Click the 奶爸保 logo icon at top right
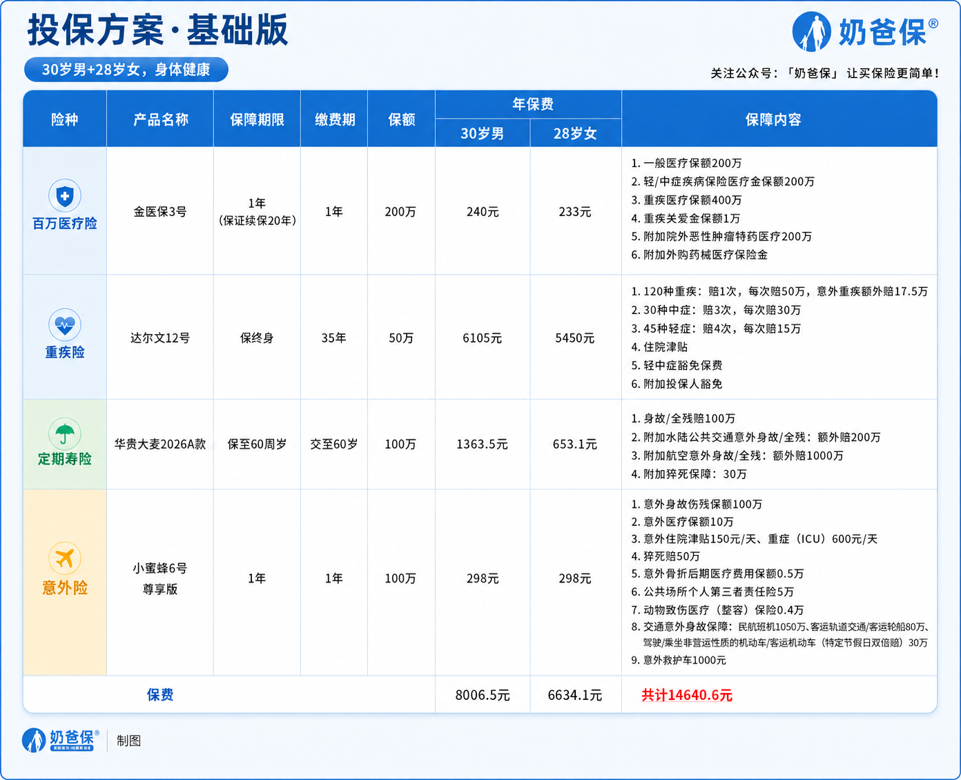 click(x=811, y=32)
